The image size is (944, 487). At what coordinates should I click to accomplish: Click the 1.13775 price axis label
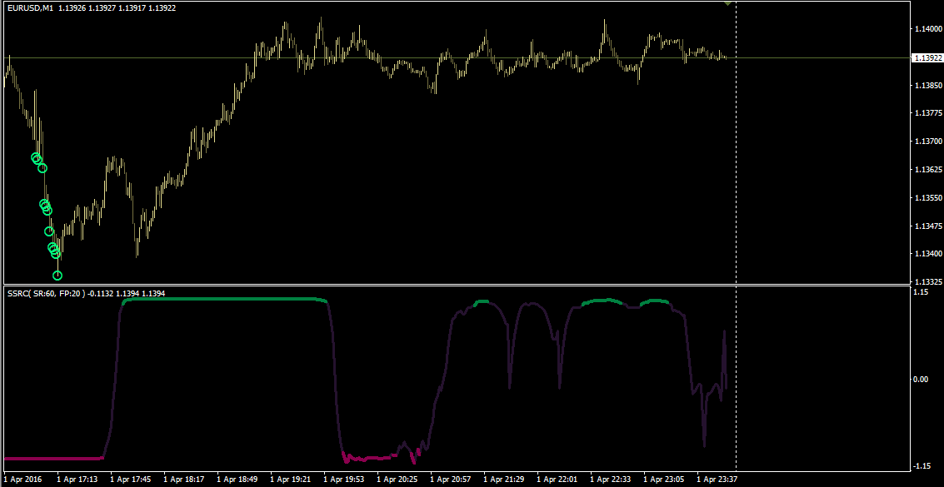click(x=927, y=113)
